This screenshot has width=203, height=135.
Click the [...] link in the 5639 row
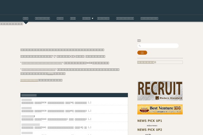[x=90, y=111]
